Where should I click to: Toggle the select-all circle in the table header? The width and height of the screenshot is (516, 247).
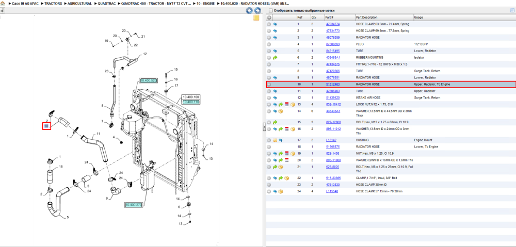[269, 18]
